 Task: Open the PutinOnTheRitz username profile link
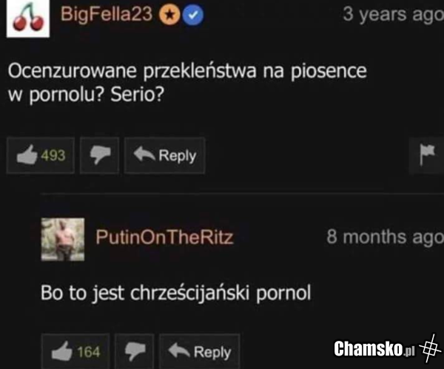(x=164, y=237)
